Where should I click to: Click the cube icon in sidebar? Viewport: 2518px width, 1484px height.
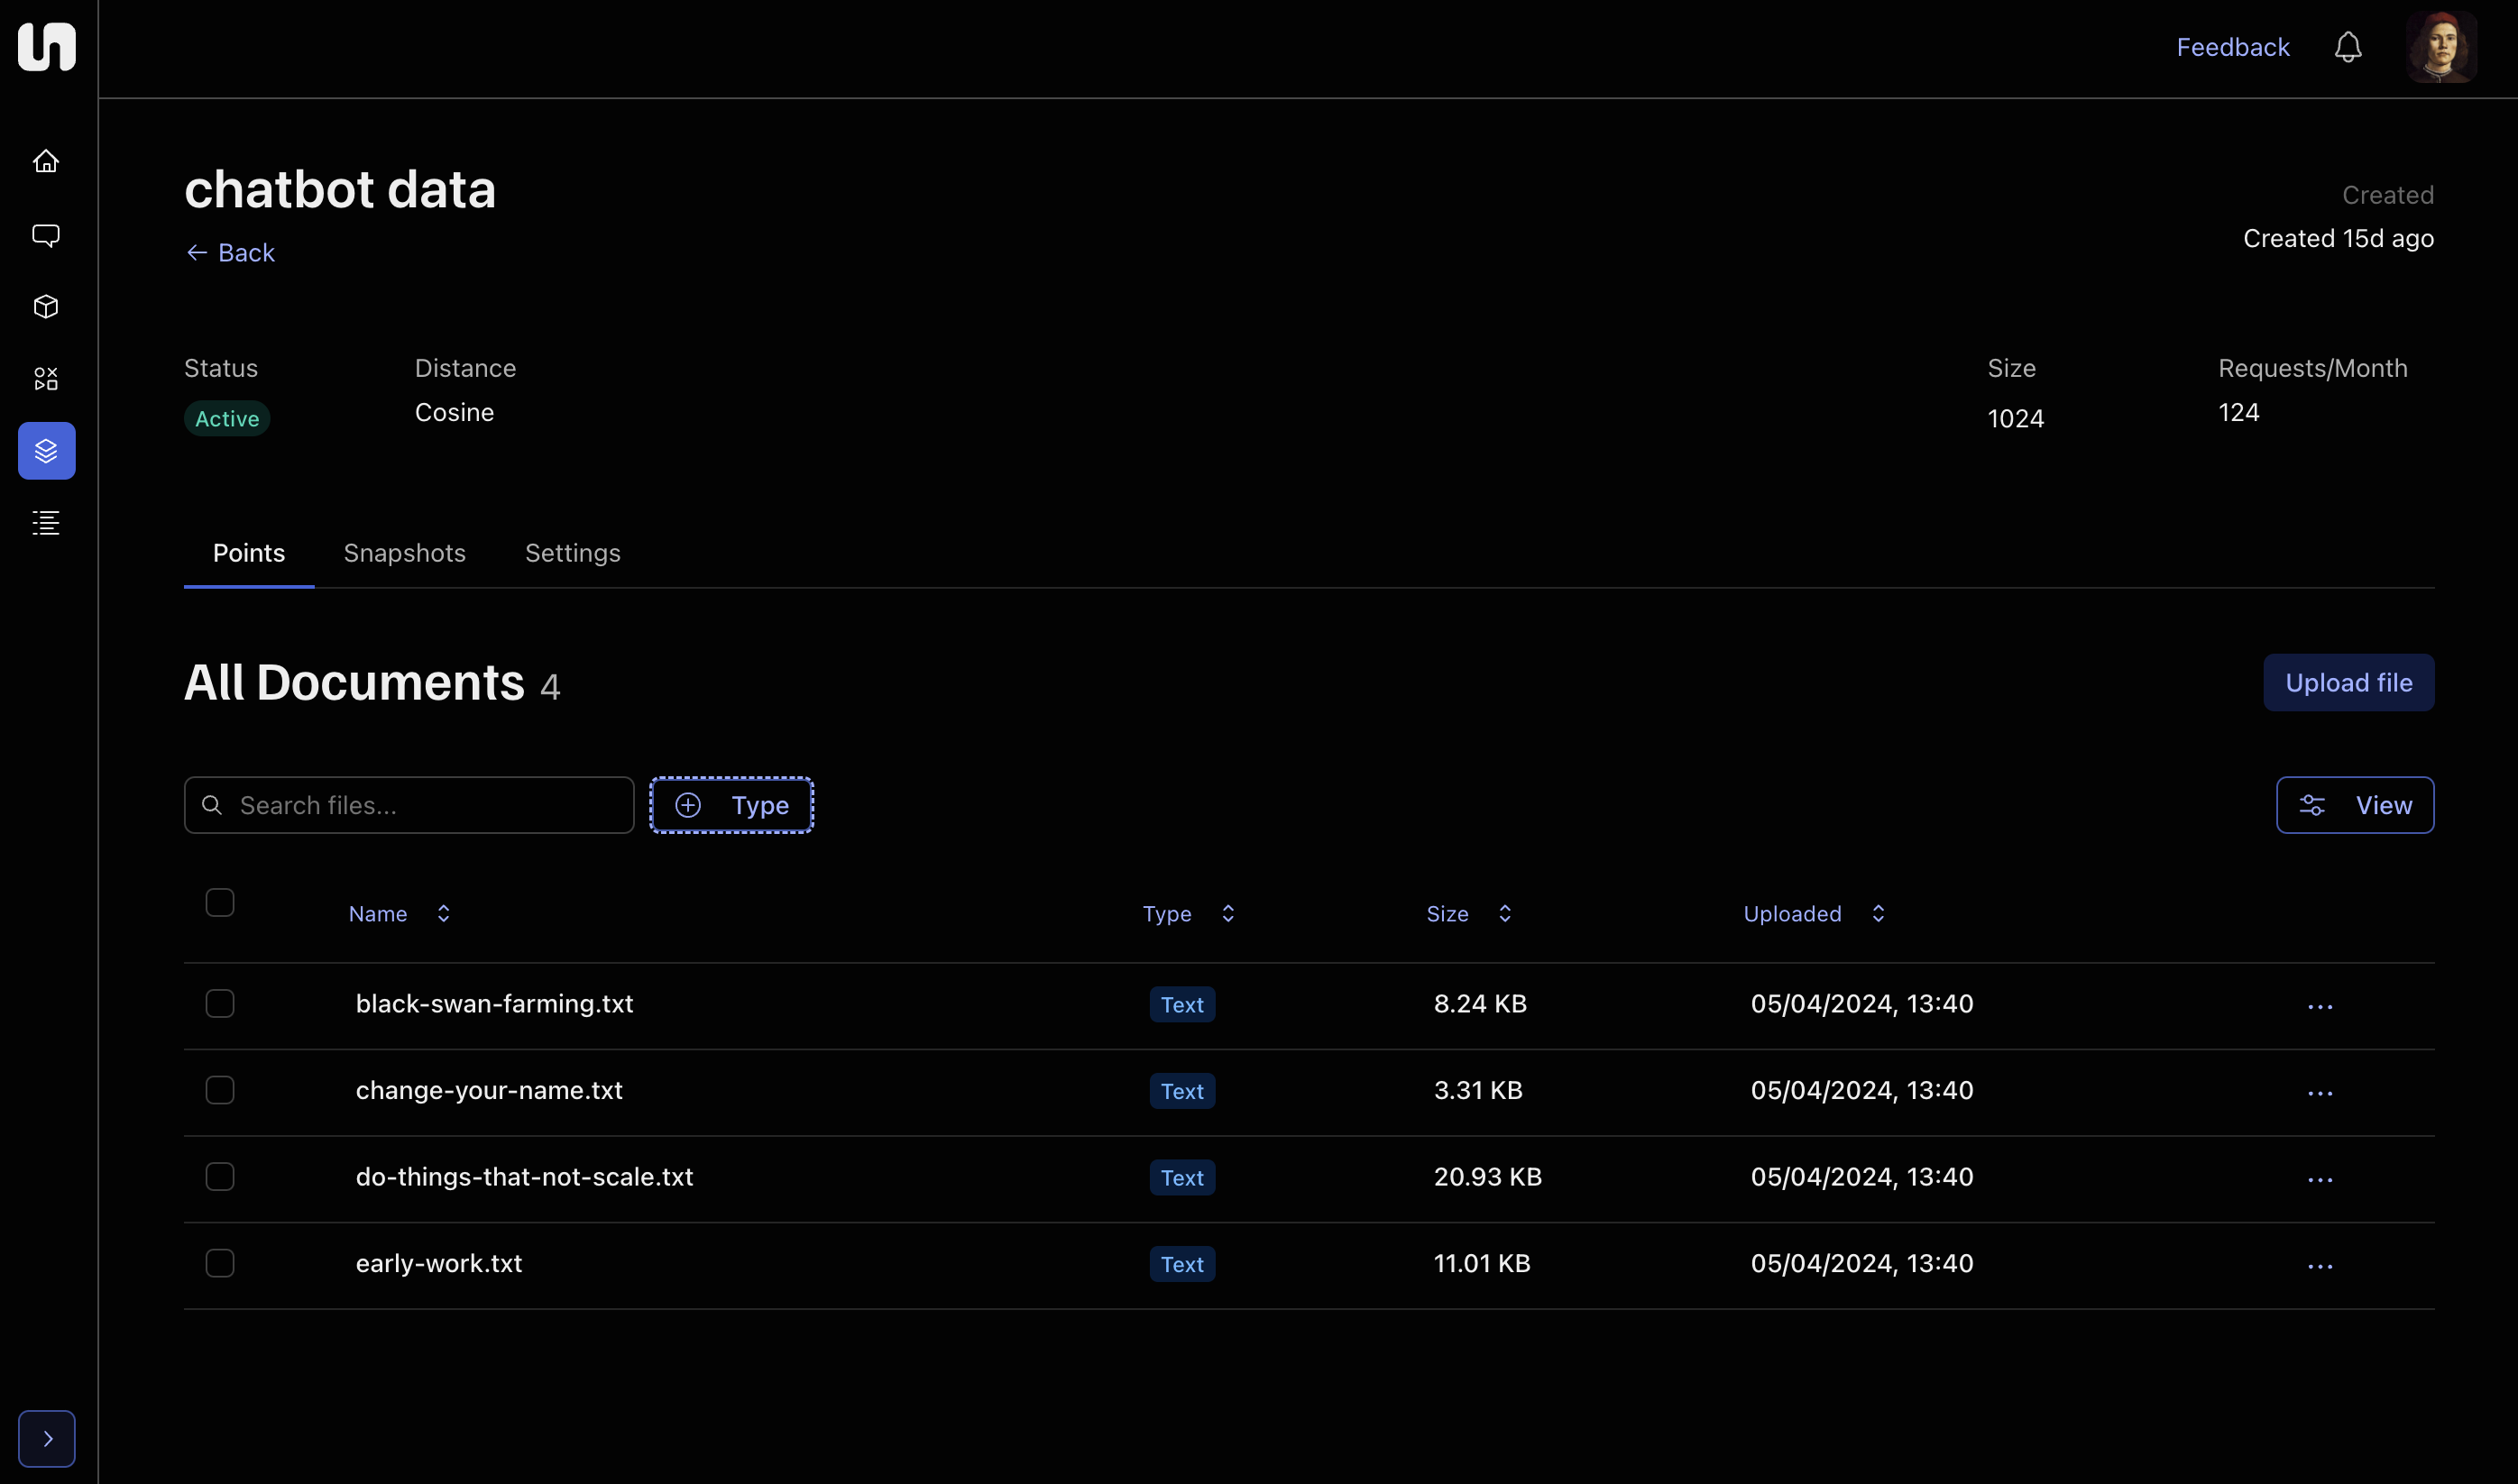pos(46,307)
